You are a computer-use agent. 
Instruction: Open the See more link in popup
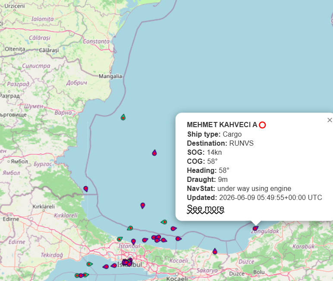(x=205, y=209)
